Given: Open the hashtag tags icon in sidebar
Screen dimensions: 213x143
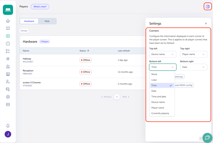Looking at the screenshot, I should (x=8, y=59).
